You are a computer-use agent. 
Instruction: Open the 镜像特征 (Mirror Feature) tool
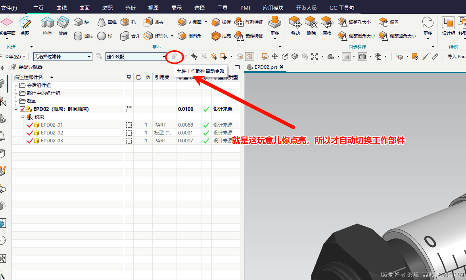point(249,36)
